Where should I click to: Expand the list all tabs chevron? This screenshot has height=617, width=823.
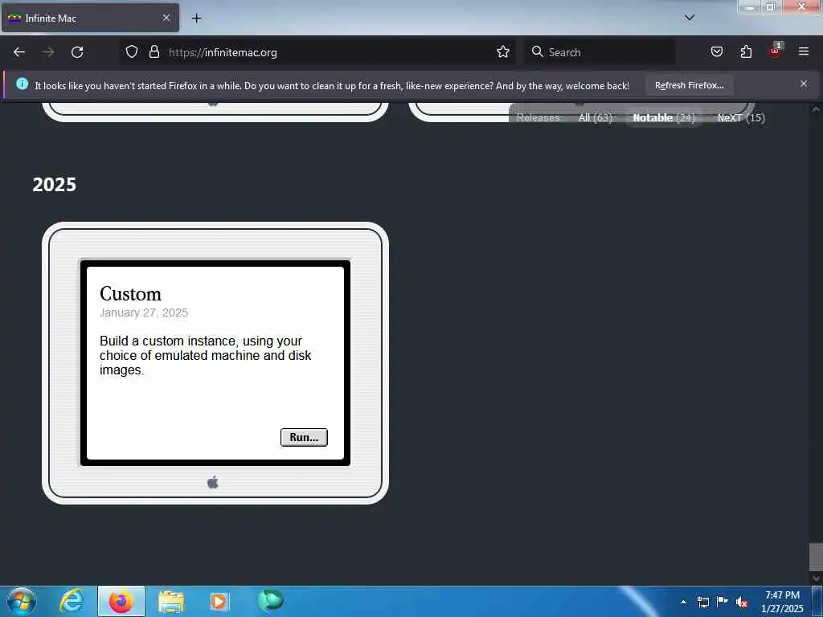690,18
